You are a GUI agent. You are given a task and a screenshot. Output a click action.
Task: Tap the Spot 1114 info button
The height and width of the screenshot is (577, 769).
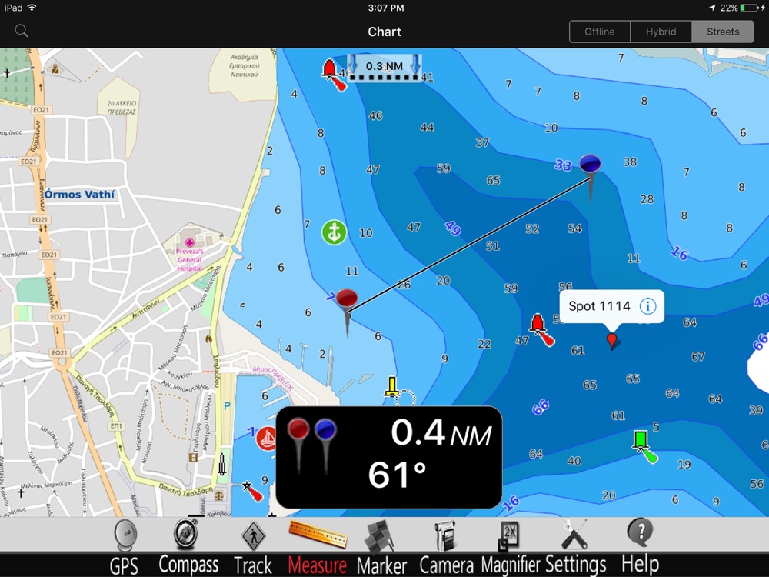click(x=647, y=306)
